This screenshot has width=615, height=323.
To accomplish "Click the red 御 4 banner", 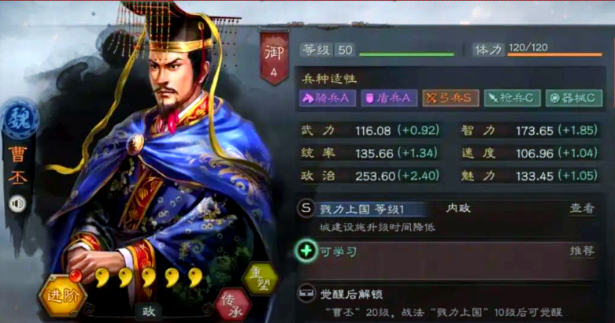I will click(x=274, y=58).
